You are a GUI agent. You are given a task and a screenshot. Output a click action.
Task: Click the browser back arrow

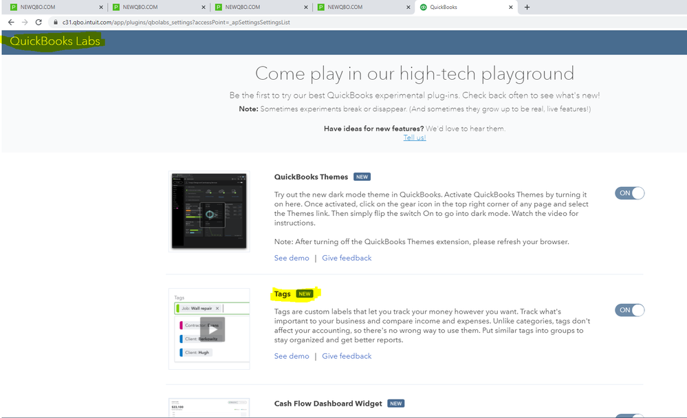(11, 23)
